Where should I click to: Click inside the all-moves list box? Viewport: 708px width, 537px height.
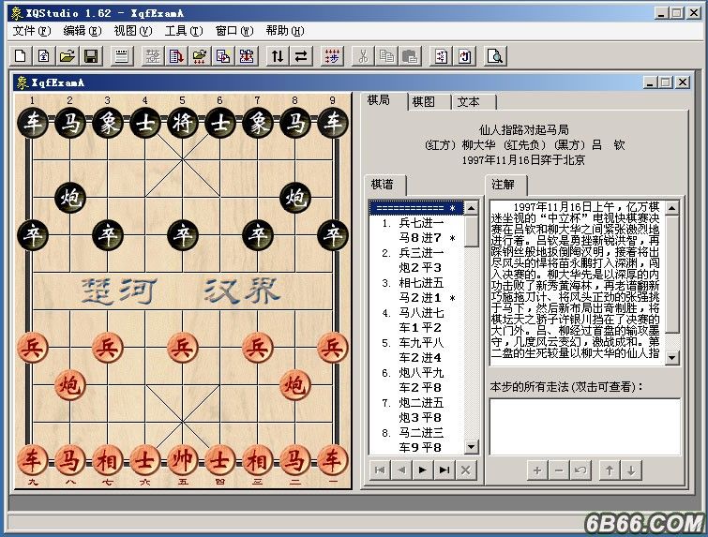point(585,426)
